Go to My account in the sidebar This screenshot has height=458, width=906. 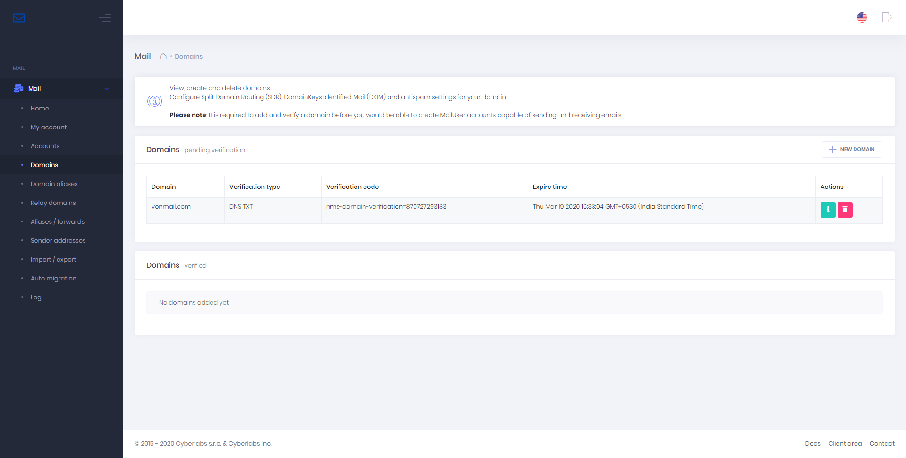[49, 127]
